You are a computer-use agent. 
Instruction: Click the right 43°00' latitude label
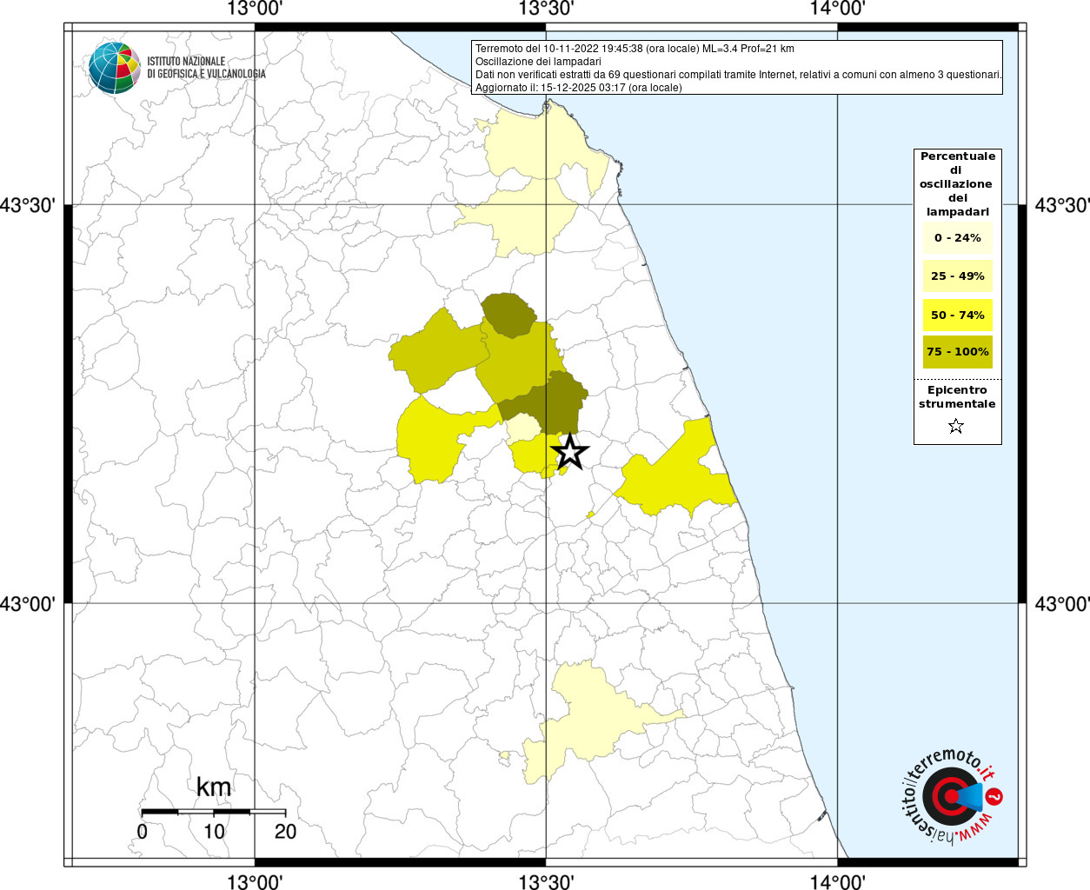1062,603
